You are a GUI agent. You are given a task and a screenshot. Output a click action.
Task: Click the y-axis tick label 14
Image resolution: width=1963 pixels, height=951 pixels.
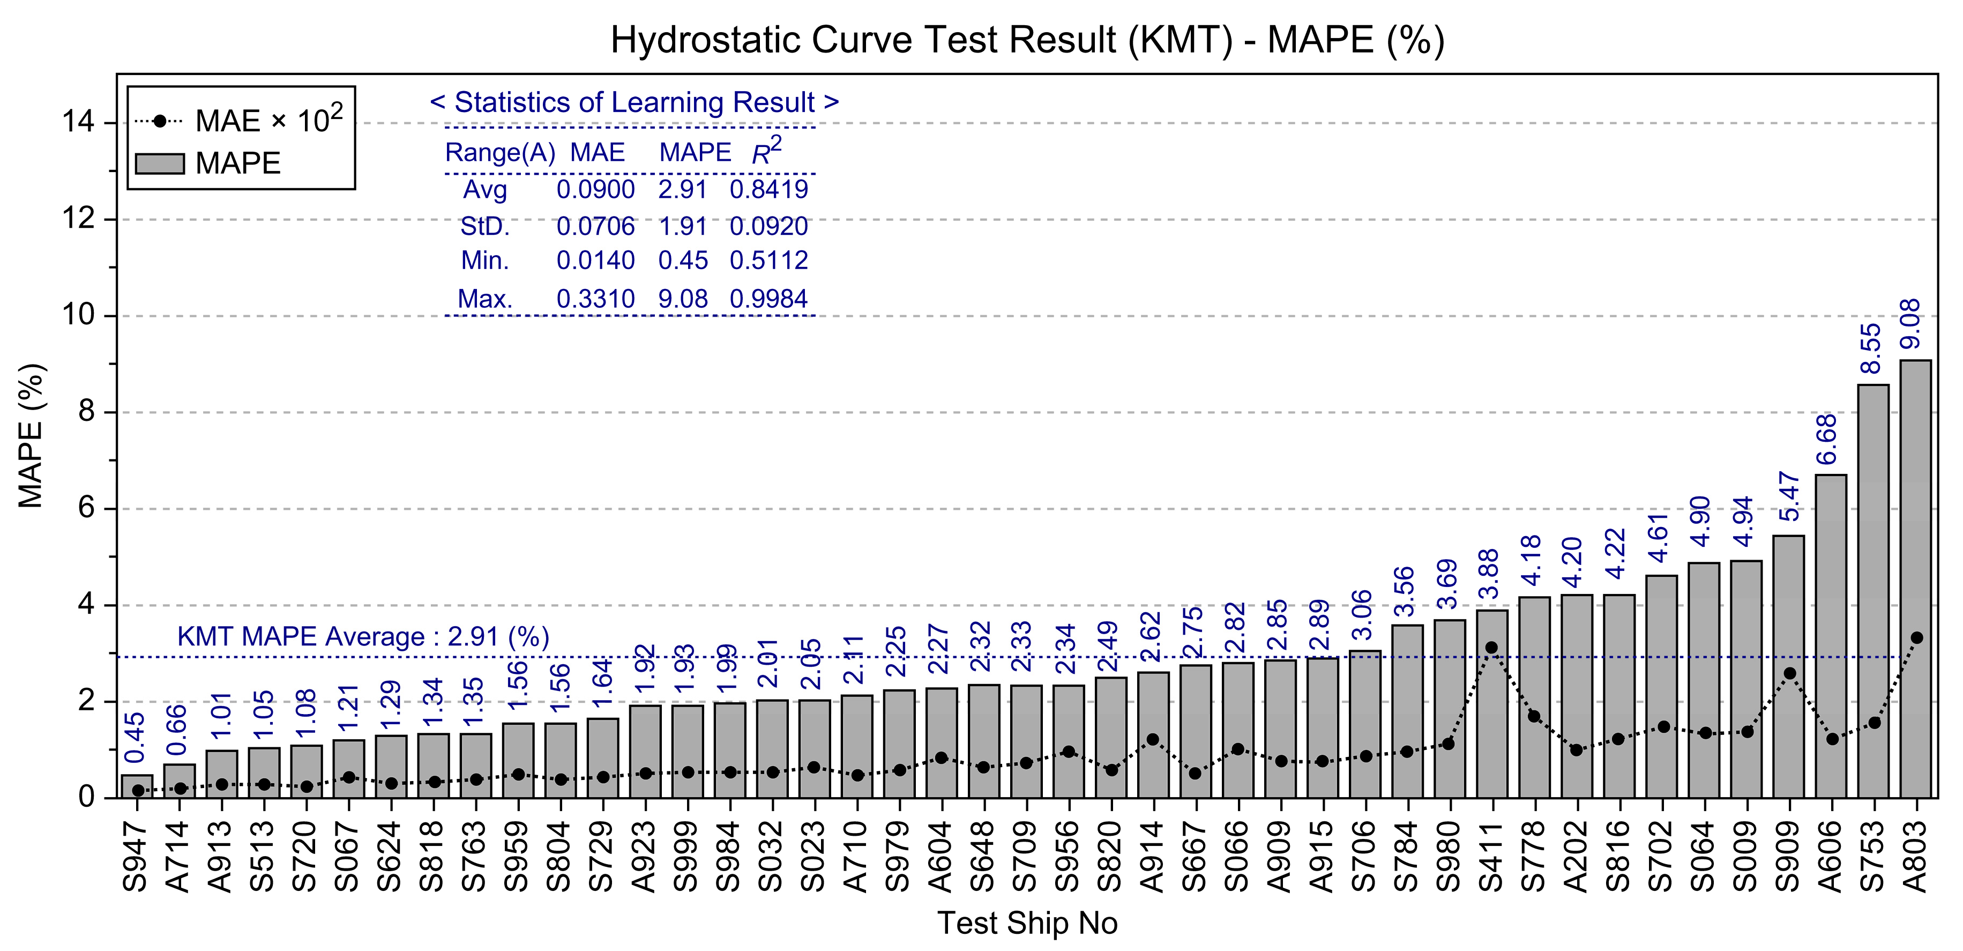click(78, 122)
